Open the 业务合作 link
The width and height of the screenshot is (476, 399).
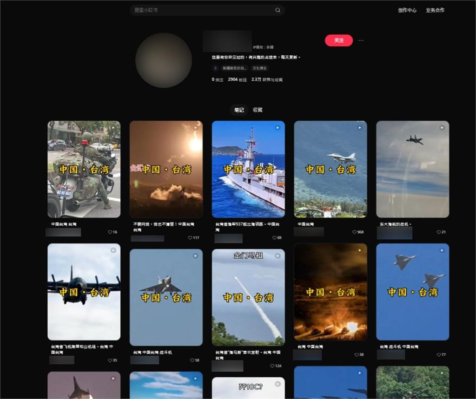435,10
